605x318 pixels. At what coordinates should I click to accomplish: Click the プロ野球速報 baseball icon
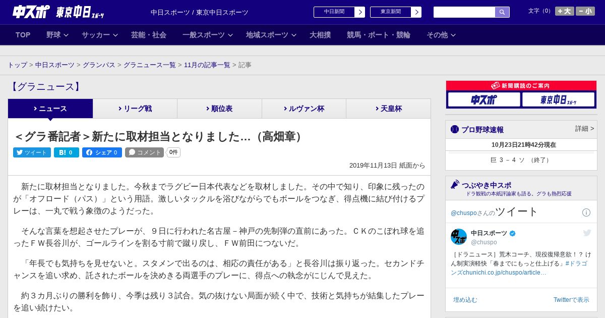pos(455,129)
